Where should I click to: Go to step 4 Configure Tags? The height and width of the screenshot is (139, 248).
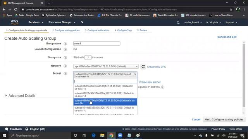click(x=123, y=31)
